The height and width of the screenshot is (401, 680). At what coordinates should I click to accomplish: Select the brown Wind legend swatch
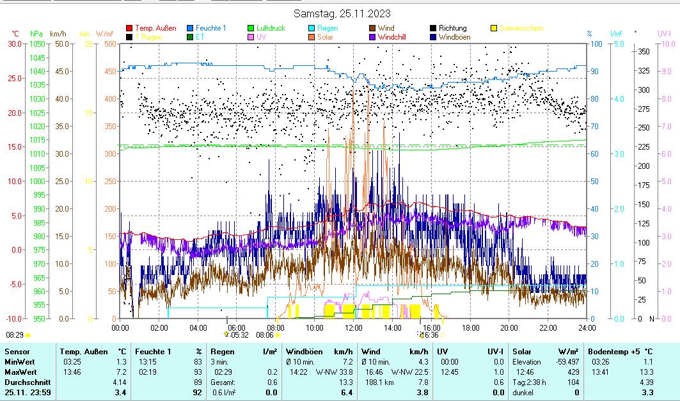(x=372, y=28)
